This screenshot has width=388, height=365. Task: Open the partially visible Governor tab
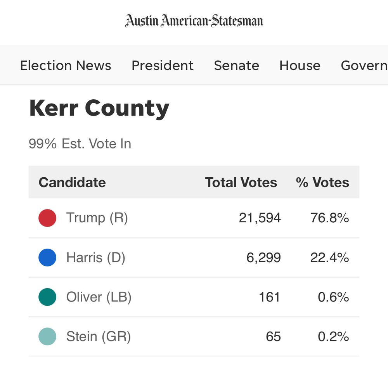tap(364, 66)
